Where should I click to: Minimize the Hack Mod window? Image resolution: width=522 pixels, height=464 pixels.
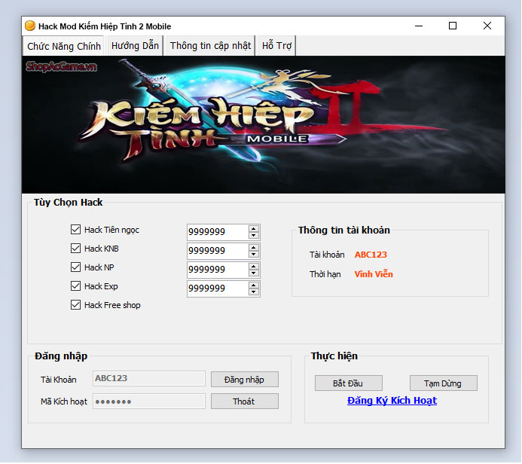click(419, 26)
